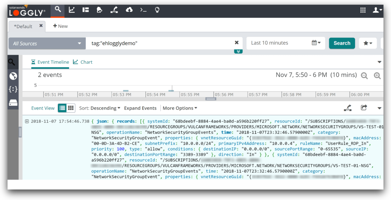Screen dimensions: 391x200
Task: Open the Source Groups list icon
Action: click(x=85, y=10)
